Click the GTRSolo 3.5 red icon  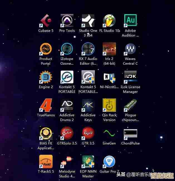pyautogui.click(x=67, y=133)
